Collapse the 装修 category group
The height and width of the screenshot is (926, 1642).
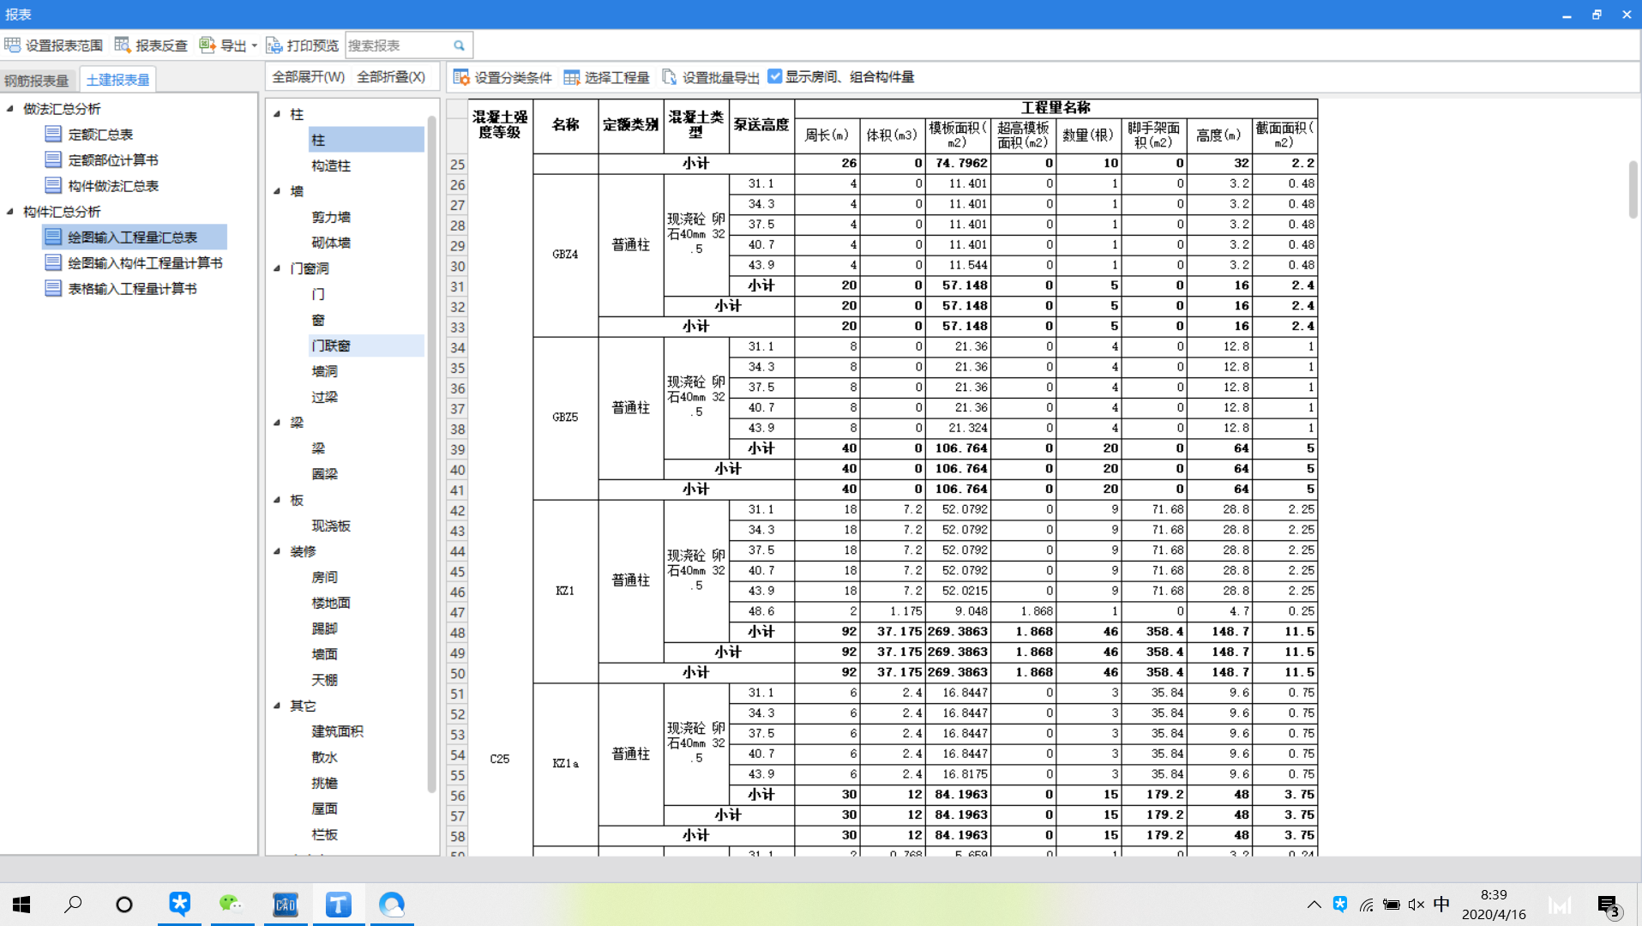[277, 550]
